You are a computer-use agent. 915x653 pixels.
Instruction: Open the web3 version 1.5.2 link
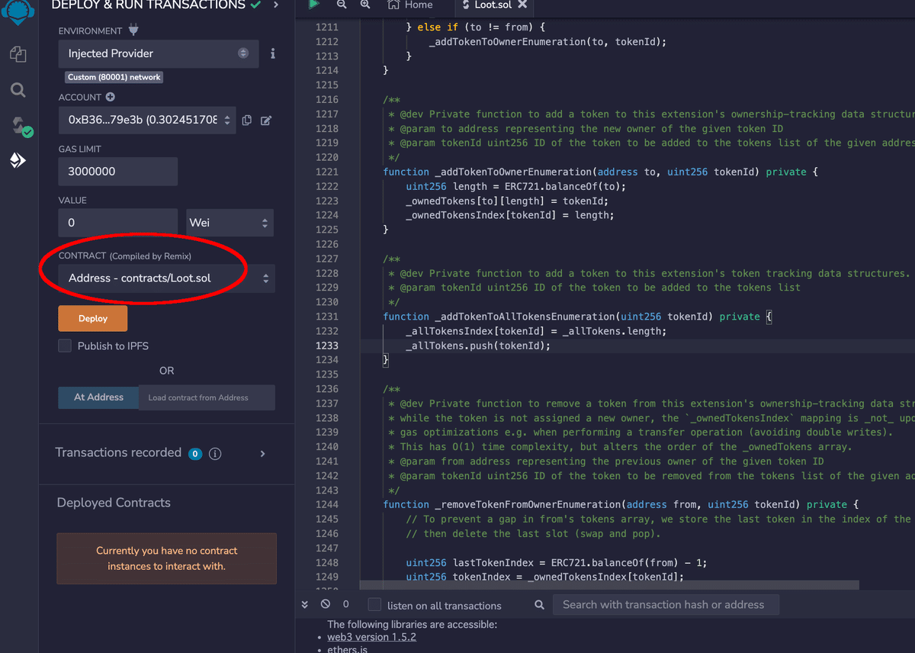(x=372, y=637)
